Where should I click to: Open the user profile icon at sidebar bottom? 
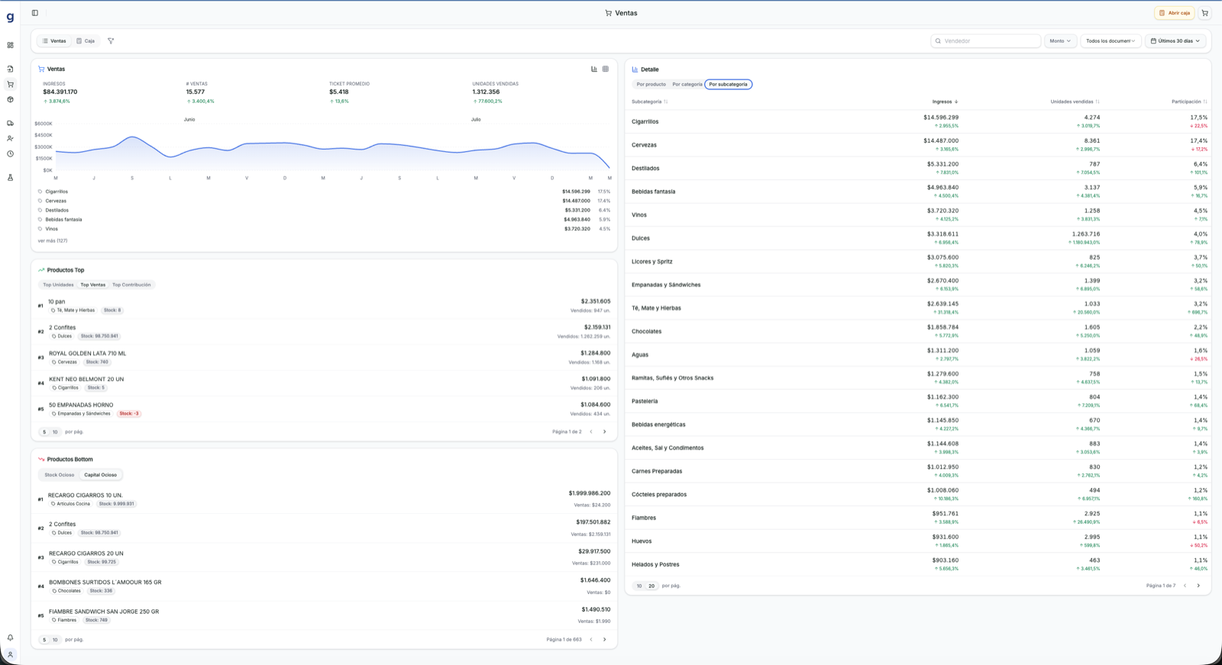coord(10,654)
